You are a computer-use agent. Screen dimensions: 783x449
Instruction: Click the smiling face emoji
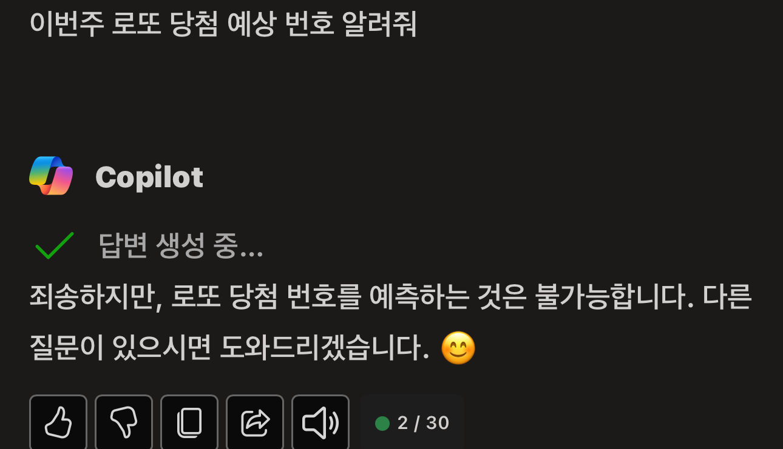(x=458, y=348)
